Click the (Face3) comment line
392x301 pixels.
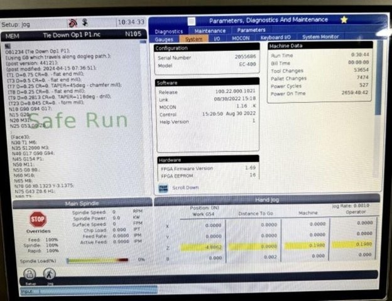coord(20,137)
